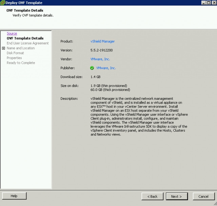The image size is (217, 206).
Task: Select OVF Template Details step
Action: point(25,38)
